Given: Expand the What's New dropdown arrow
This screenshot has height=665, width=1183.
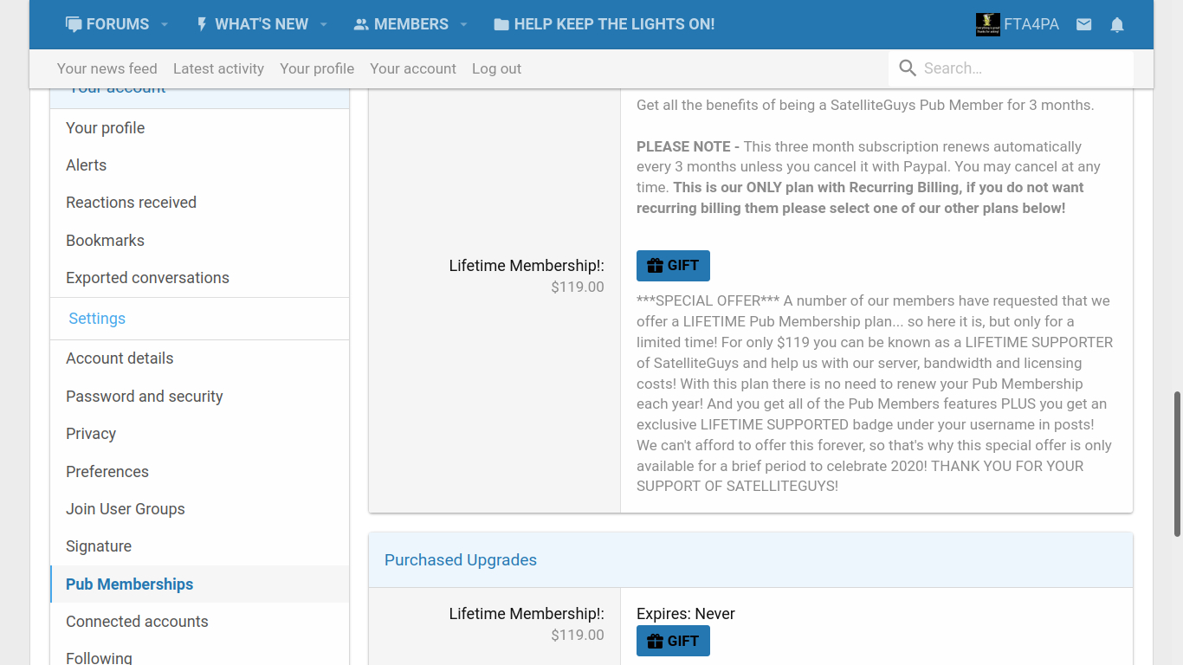Looking at the screenshot, I should pos(324,24).
